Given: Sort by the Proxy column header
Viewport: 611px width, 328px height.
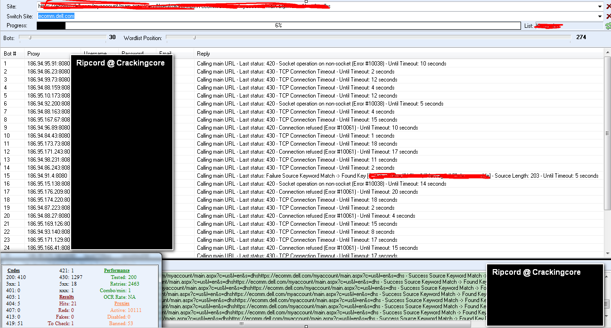Looking at the screenshot, I should coord(53,54).
